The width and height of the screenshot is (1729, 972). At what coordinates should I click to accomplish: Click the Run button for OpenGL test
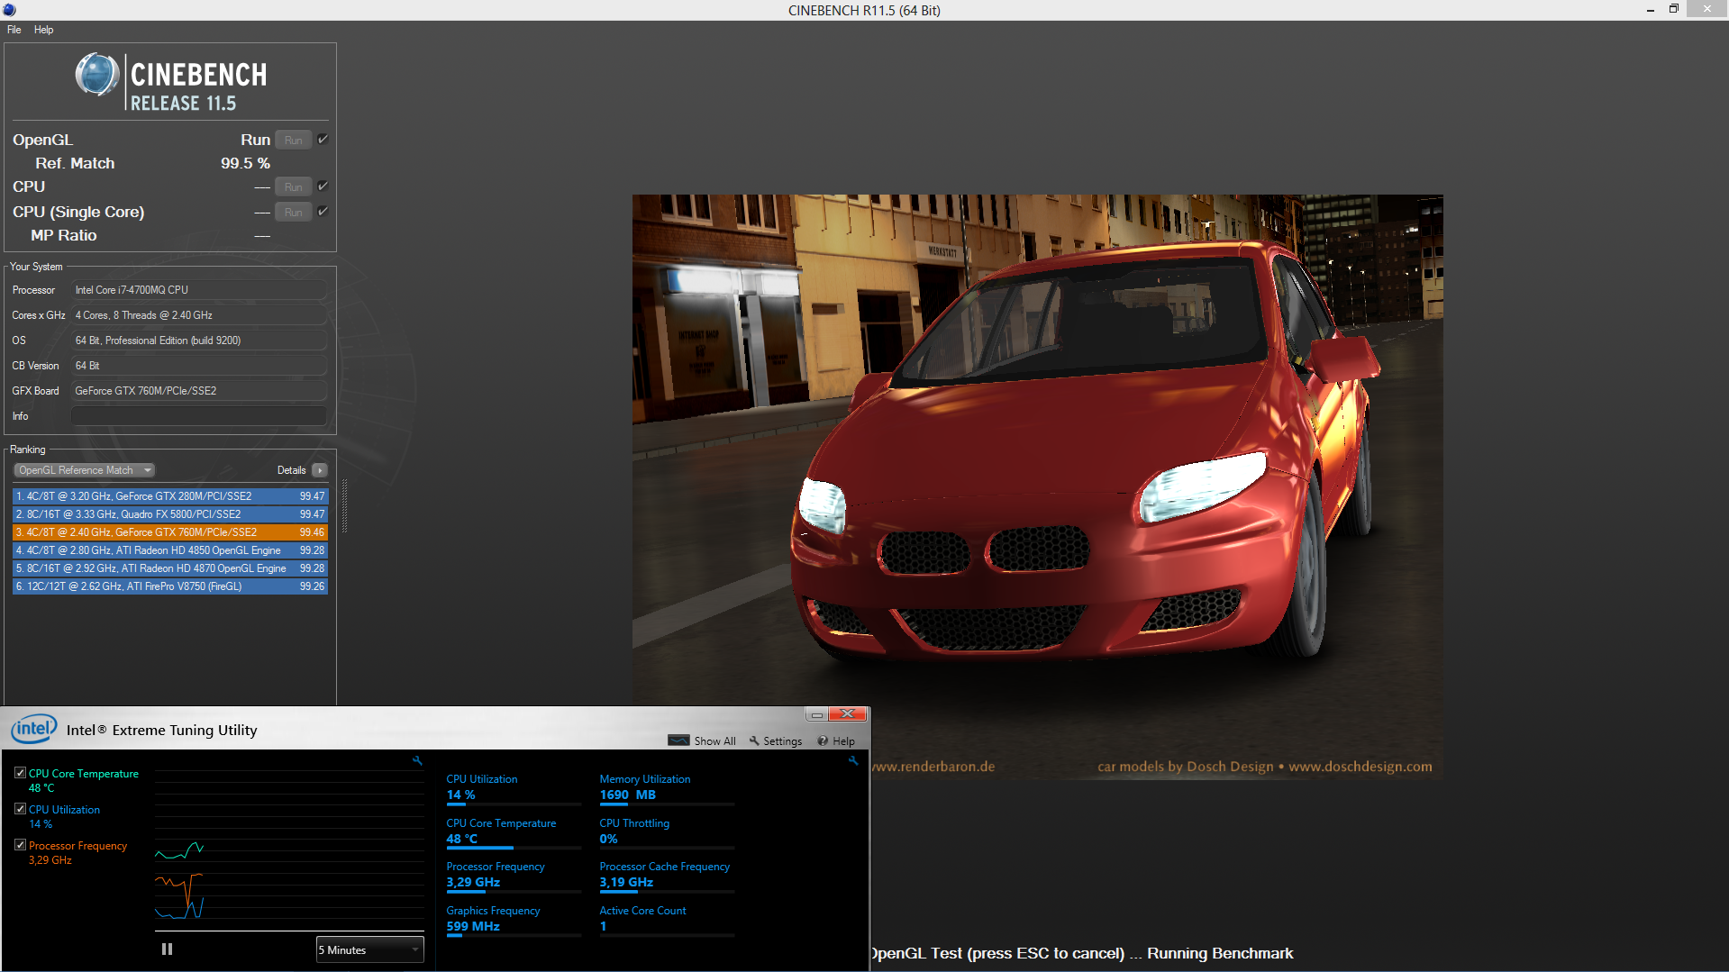(x=294, y=140)
